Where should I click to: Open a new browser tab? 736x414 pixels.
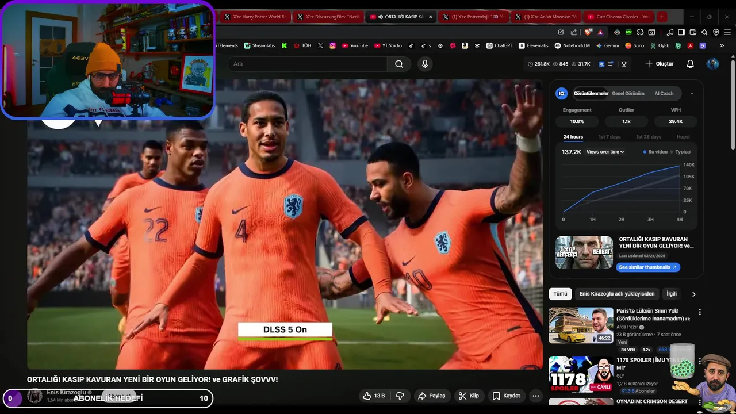[662, 17]
